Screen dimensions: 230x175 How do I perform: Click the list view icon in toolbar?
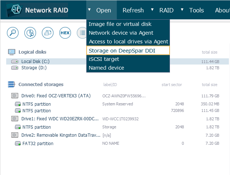coord(82,33)
